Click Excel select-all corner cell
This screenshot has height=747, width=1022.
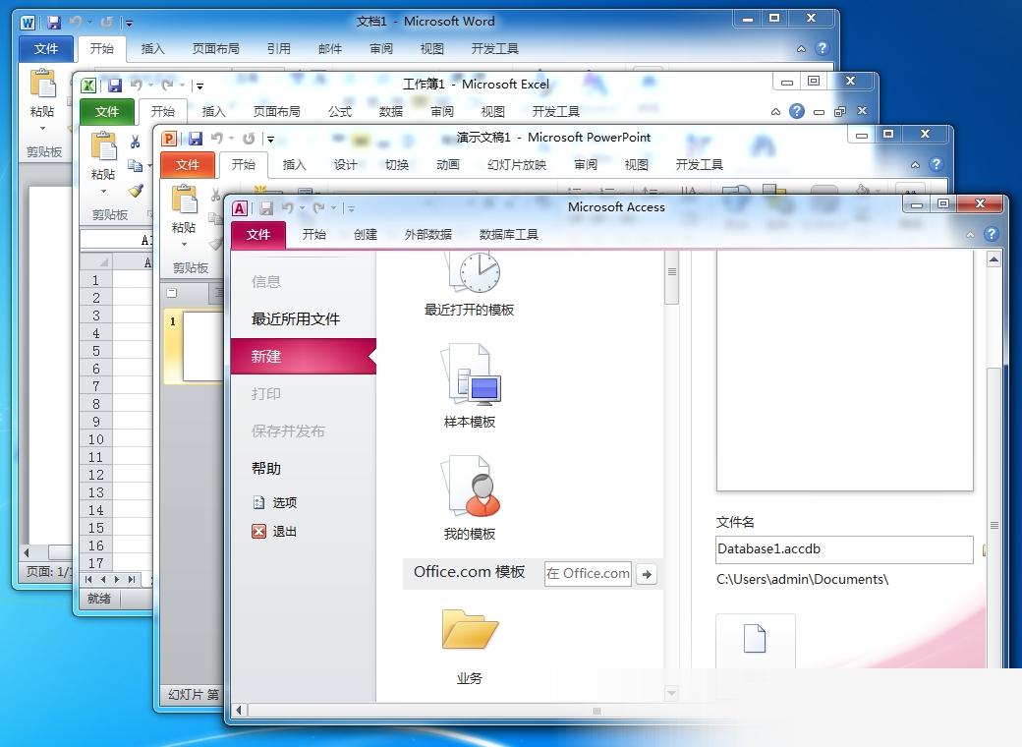[x=96, y=262]
